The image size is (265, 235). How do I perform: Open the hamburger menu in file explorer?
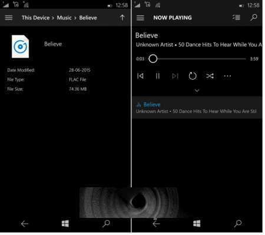9,18
